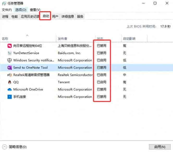Screen dimensions: 173x153
Task: Click the YunDetectService row icon
Action: pos(10,53)
